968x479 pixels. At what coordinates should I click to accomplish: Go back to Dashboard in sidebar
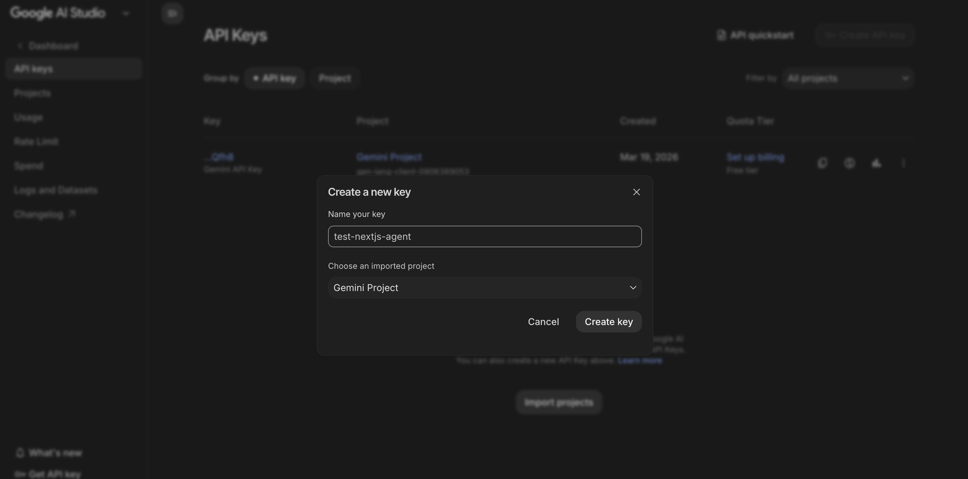[48, 46]
